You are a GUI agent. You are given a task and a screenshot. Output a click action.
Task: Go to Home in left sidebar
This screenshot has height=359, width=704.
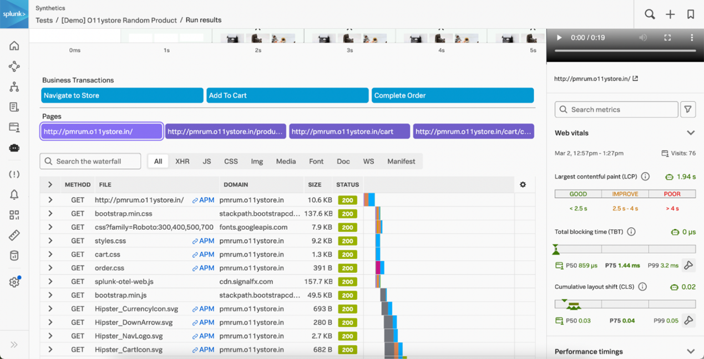pyautogui.click(x=14, y=46)
